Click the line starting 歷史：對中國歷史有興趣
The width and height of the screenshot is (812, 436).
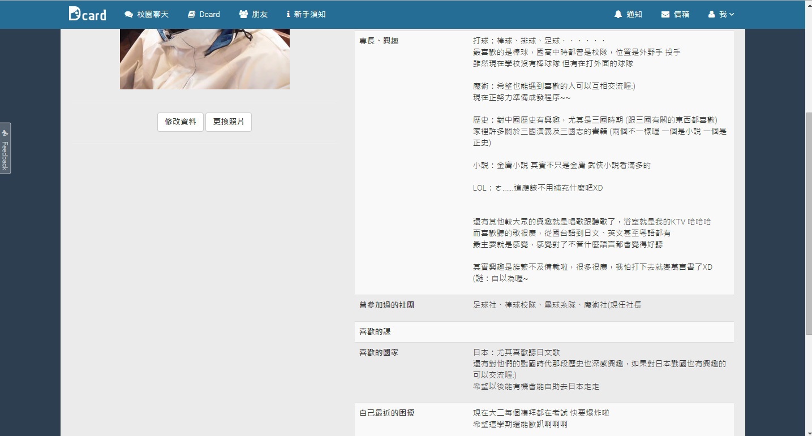click(x=595, y=120)
